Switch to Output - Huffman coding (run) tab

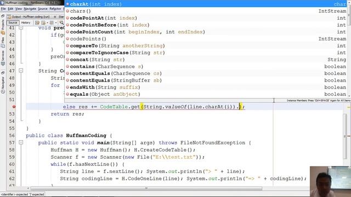tap(31, 17)
